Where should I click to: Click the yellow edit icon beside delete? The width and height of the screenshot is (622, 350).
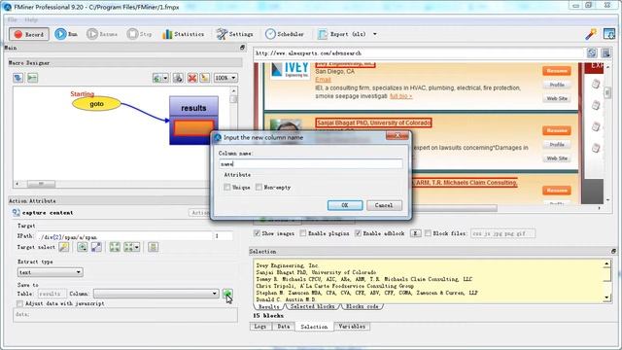[x=205, y=78]
